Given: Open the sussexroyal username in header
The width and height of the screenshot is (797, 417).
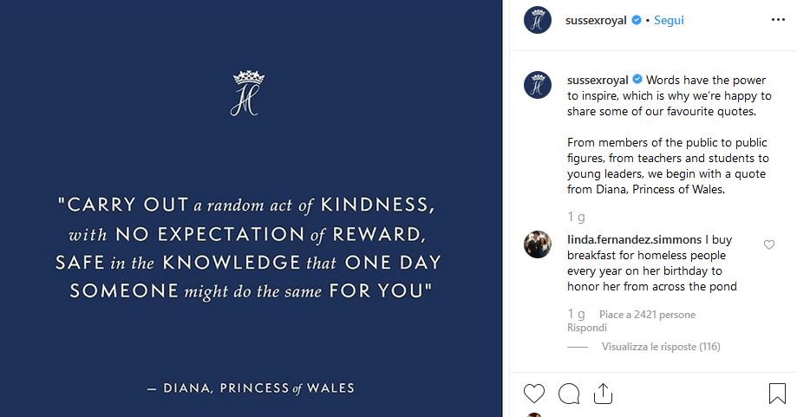Looking at the screenshot, I should pyautogui.click(x=597, y=20).
